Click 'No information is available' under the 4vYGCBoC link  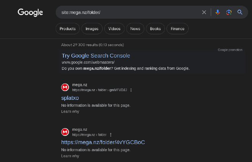(95, 150)
